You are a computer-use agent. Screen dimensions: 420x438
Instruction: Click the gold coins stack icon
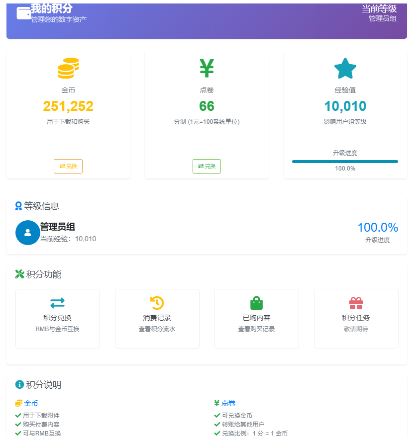click(x=68, y=68)
